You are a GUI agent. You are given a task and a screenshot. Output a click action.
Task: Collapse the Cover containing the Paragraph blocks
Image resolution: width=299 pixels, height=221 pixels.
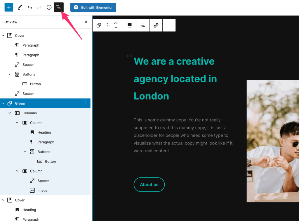click(x=3, y=35)
